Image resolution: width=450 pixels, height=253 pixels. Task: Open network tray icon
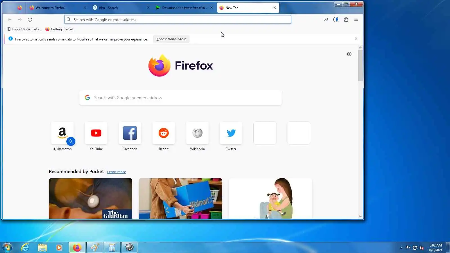tap(415, 248)
